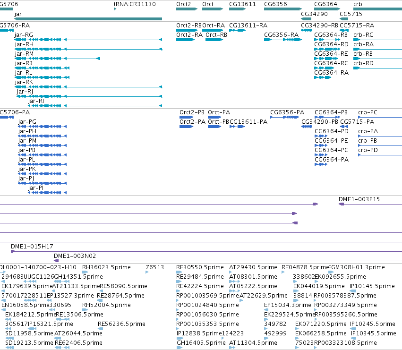Click the jar gene bar
402x350 pixels.
pyautogui.click(x=88, y=19)
